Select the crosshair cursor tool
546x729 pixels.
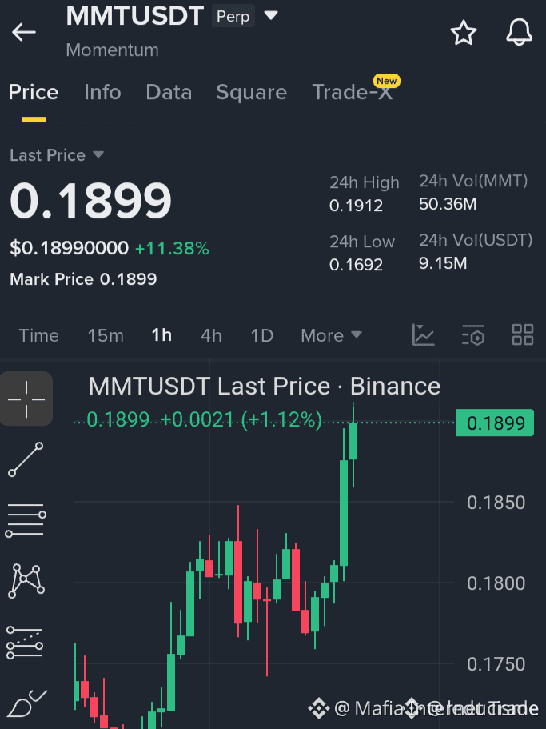[x=26, y=399]
